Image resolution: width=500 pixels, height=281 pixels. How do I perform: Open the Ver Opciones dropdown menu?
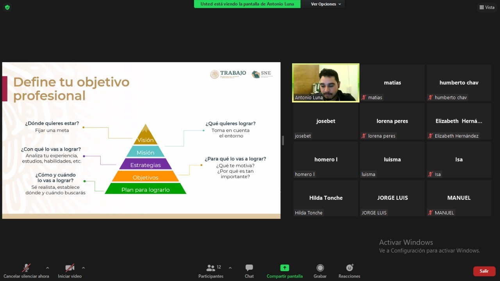326,4
